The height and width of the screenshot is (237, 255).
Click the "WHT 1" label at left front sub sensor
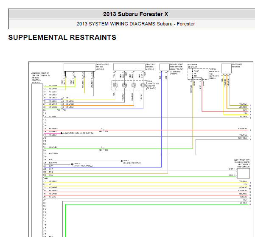pyautogui.click(x=232, y=169)
